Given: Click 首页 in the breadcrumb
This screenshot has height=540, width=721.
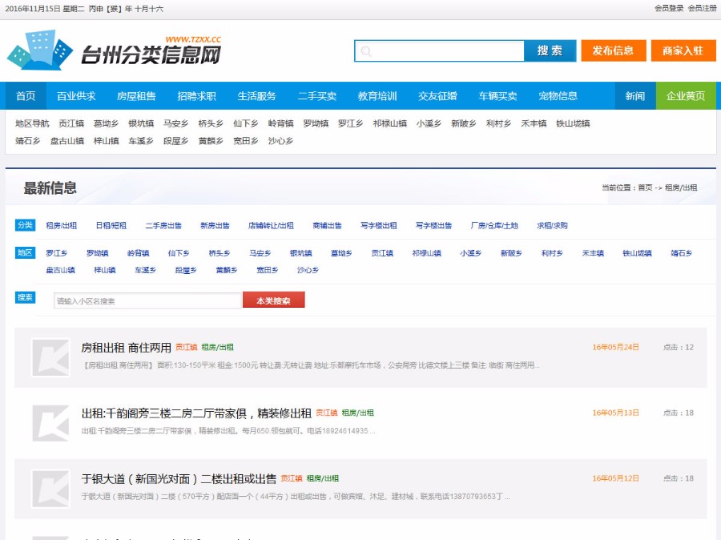Looking at the screenshot, I should pos(645,187).
